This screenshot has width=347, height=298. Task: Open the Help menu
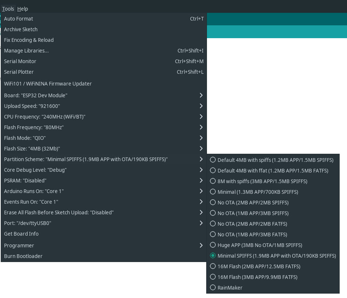22,9
